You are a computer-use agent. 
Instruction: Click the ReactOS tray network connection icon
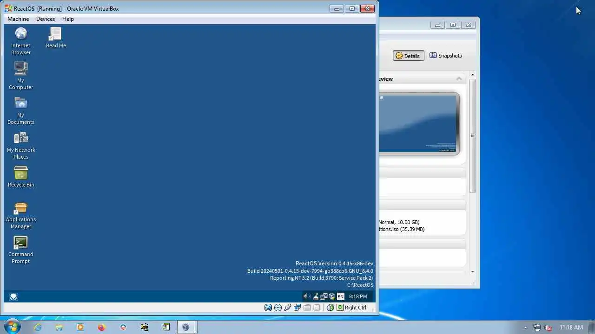pos(324,296)
